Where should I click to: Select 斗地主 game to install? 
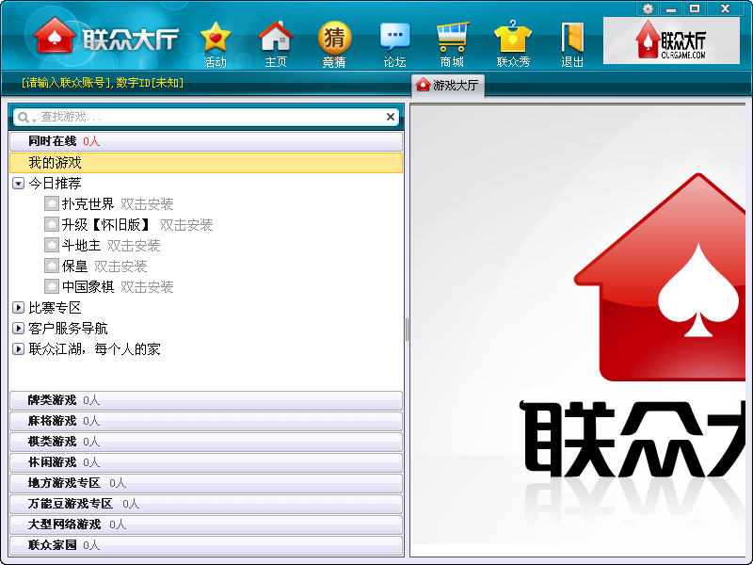(81, 246)
